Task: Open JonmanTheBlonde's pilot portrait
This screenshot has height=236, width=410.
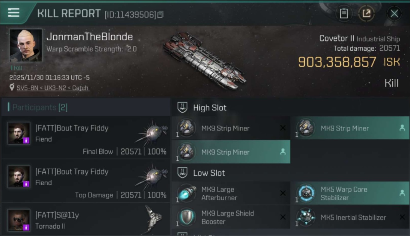Action: 26,45
